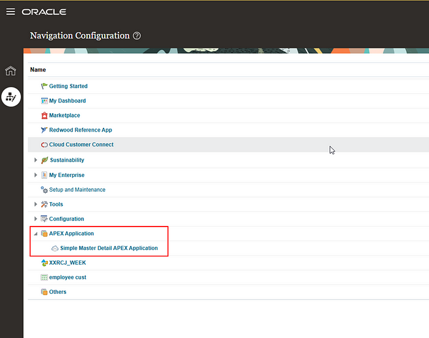
Task: Open the employee cust link
Action: (x=67, y=277)
